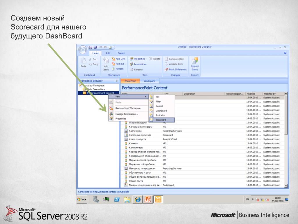Select the Категория продукта scorecard item
Image resolution: width=298 pixels, height=224 pixels.
[x=203, y=135]
